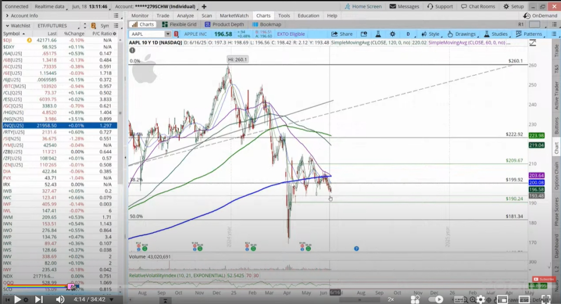Image resolution: width=561 pixels, height=304 pixels.
Task: Open Account Info panel list menu
Action: pyautogui.click(x=116, y=16)
